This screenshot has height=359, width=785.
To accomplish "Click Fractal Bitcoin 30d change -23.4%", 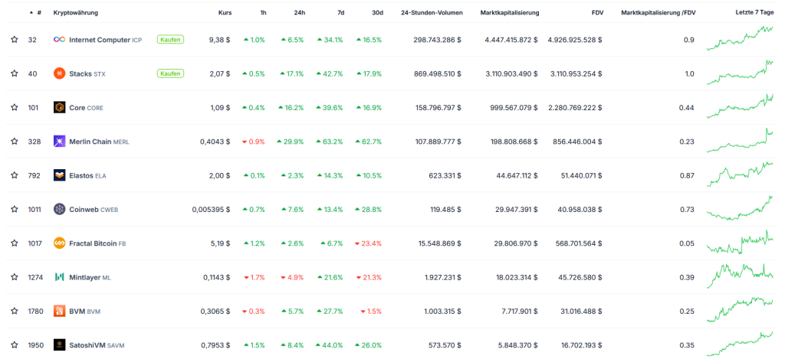I will [x=368, y=243].
